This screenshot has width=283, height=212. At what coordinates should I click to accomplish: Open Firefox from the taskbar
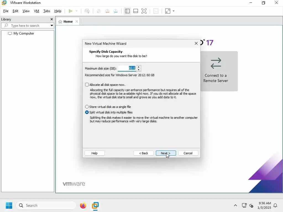[83, 205]
